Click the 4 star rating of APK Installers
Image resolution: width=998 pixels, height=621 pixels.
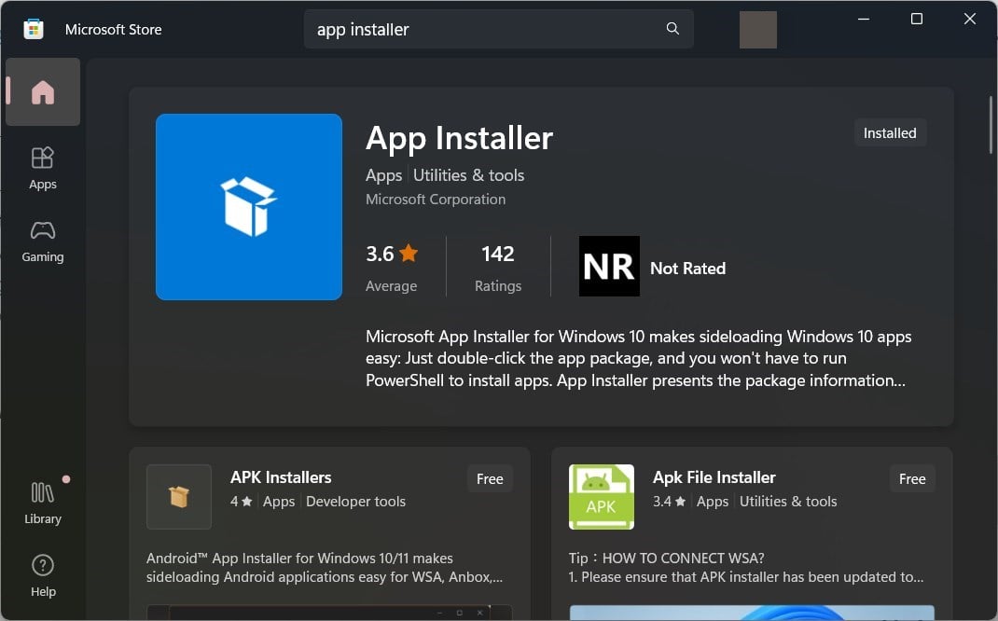242,502
